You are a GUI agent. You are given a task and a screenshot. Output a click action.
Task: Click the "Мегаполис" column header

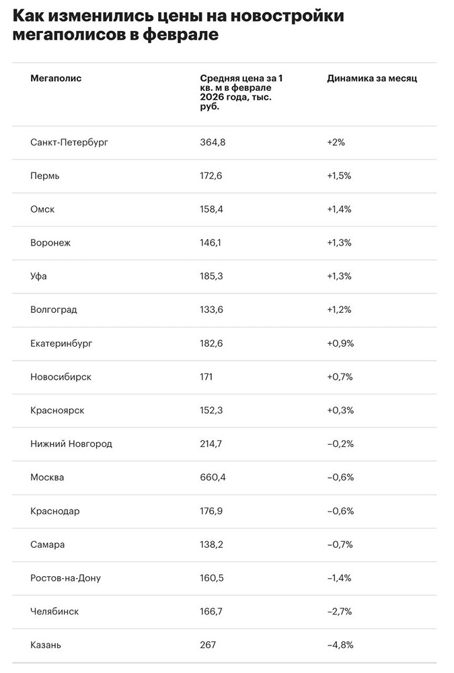tap(56, 79)
